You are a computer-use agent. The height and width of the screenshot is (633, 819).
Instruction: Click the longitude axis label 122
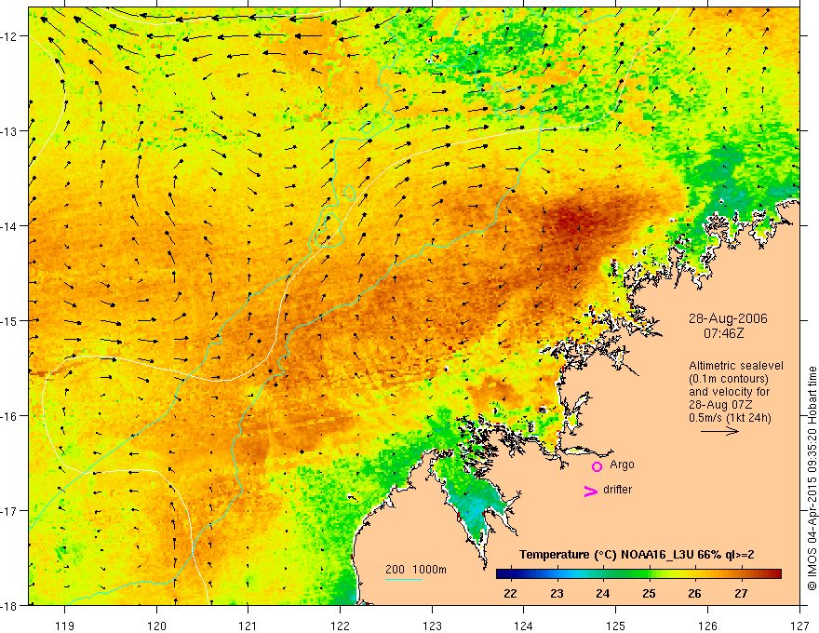point(340,626)
